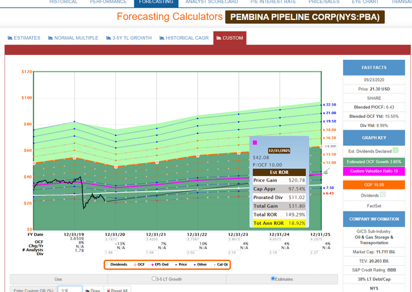Toggle the Other series in chart legend

pos(200,264)
